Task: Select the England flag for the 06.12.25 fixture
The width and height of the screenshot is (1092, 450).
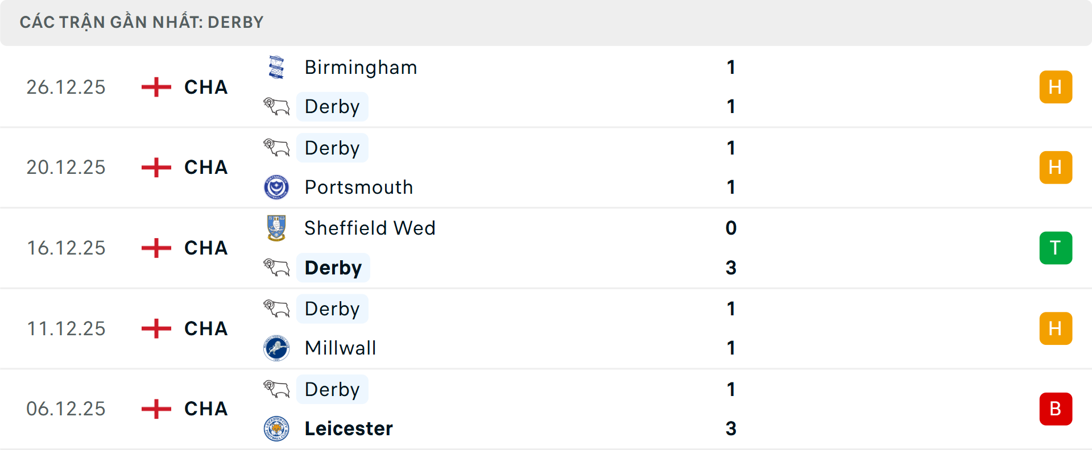Action: [155, 409]
